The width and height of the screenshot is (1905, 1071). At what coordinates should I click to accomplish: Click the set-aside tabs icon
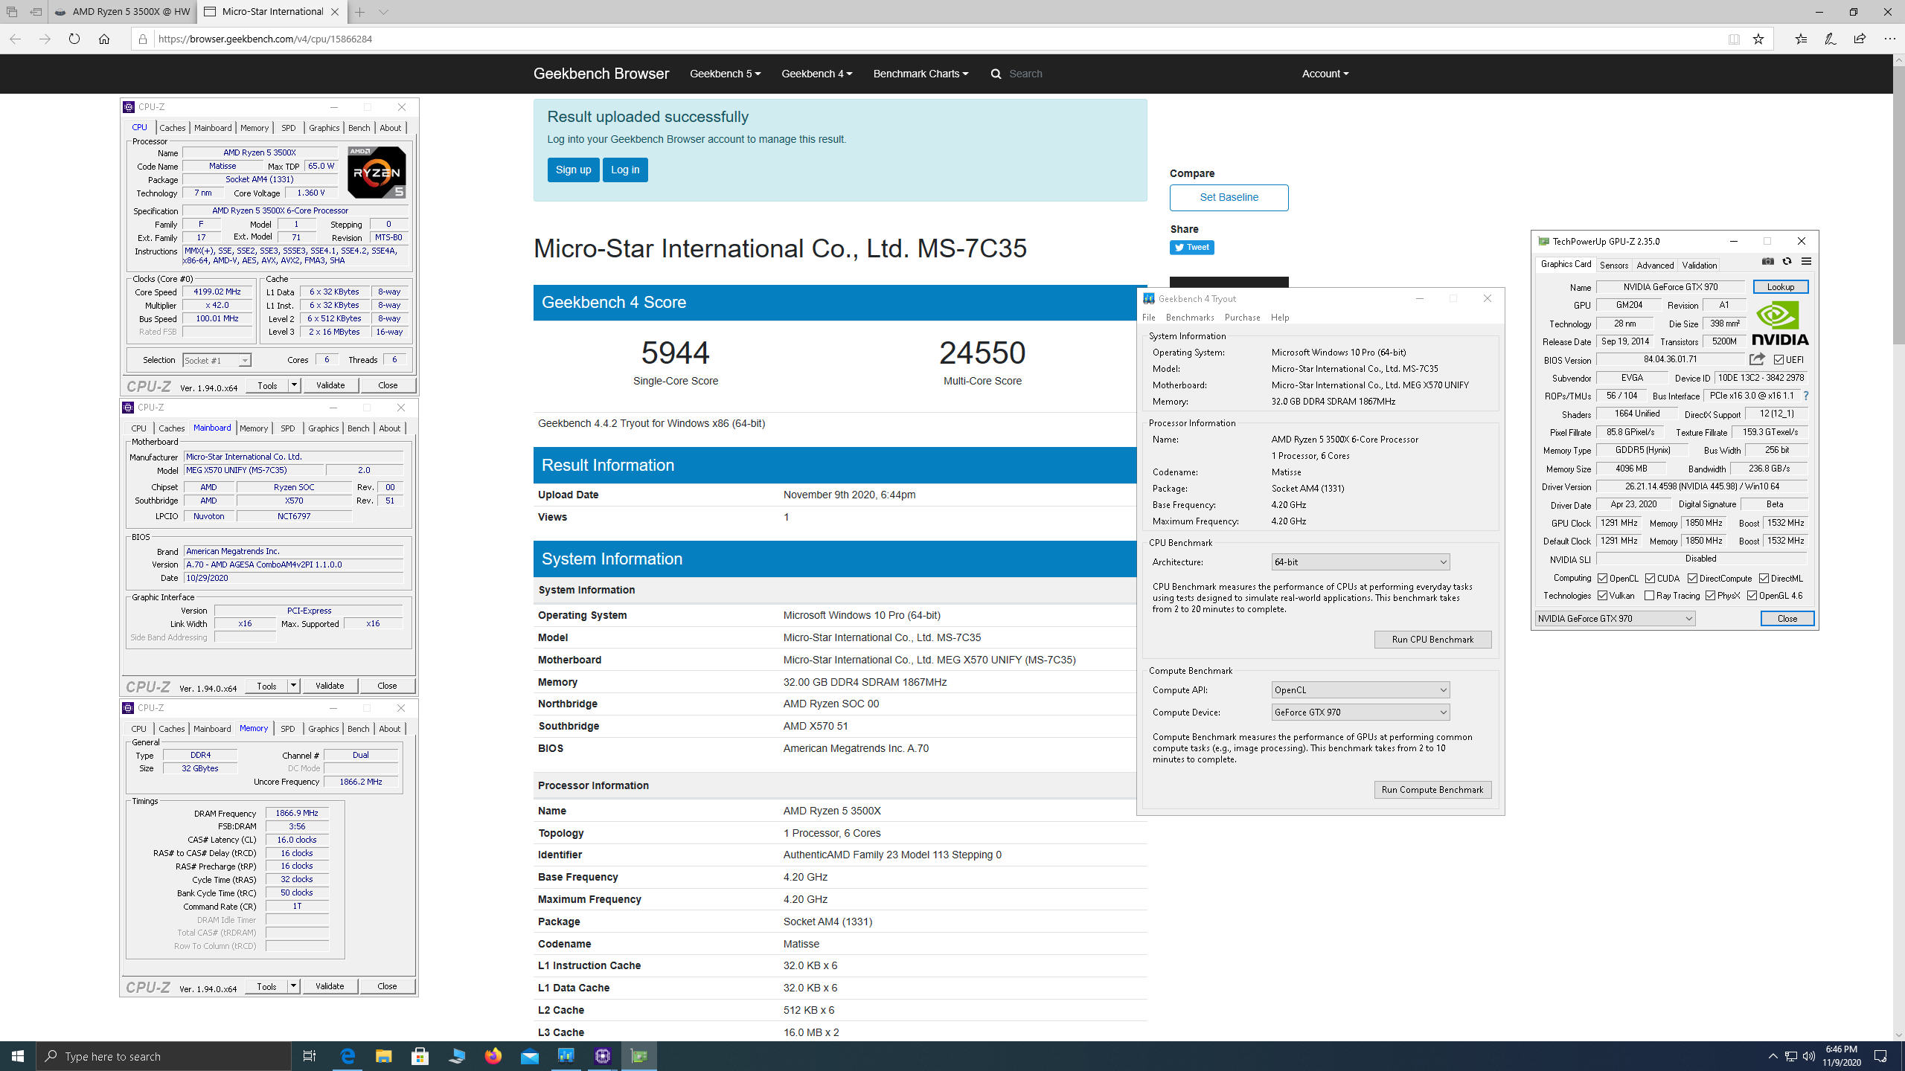[x=36, y=12]
